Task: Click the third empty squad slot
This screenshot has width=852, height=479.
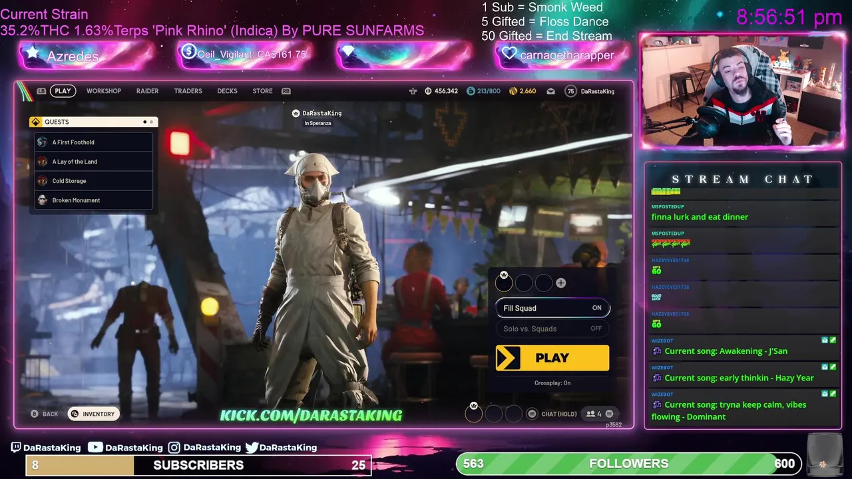Action: click(544, 283)
